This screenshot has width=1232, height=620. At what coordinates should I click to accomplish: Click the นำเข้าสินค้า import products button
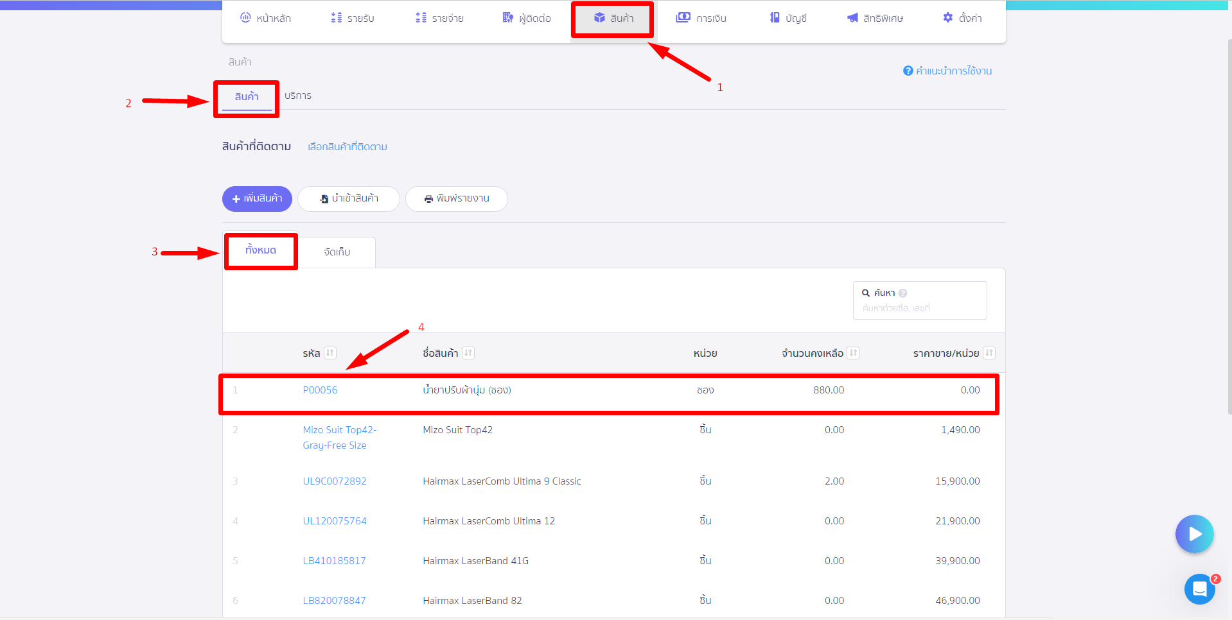(349, 199)
